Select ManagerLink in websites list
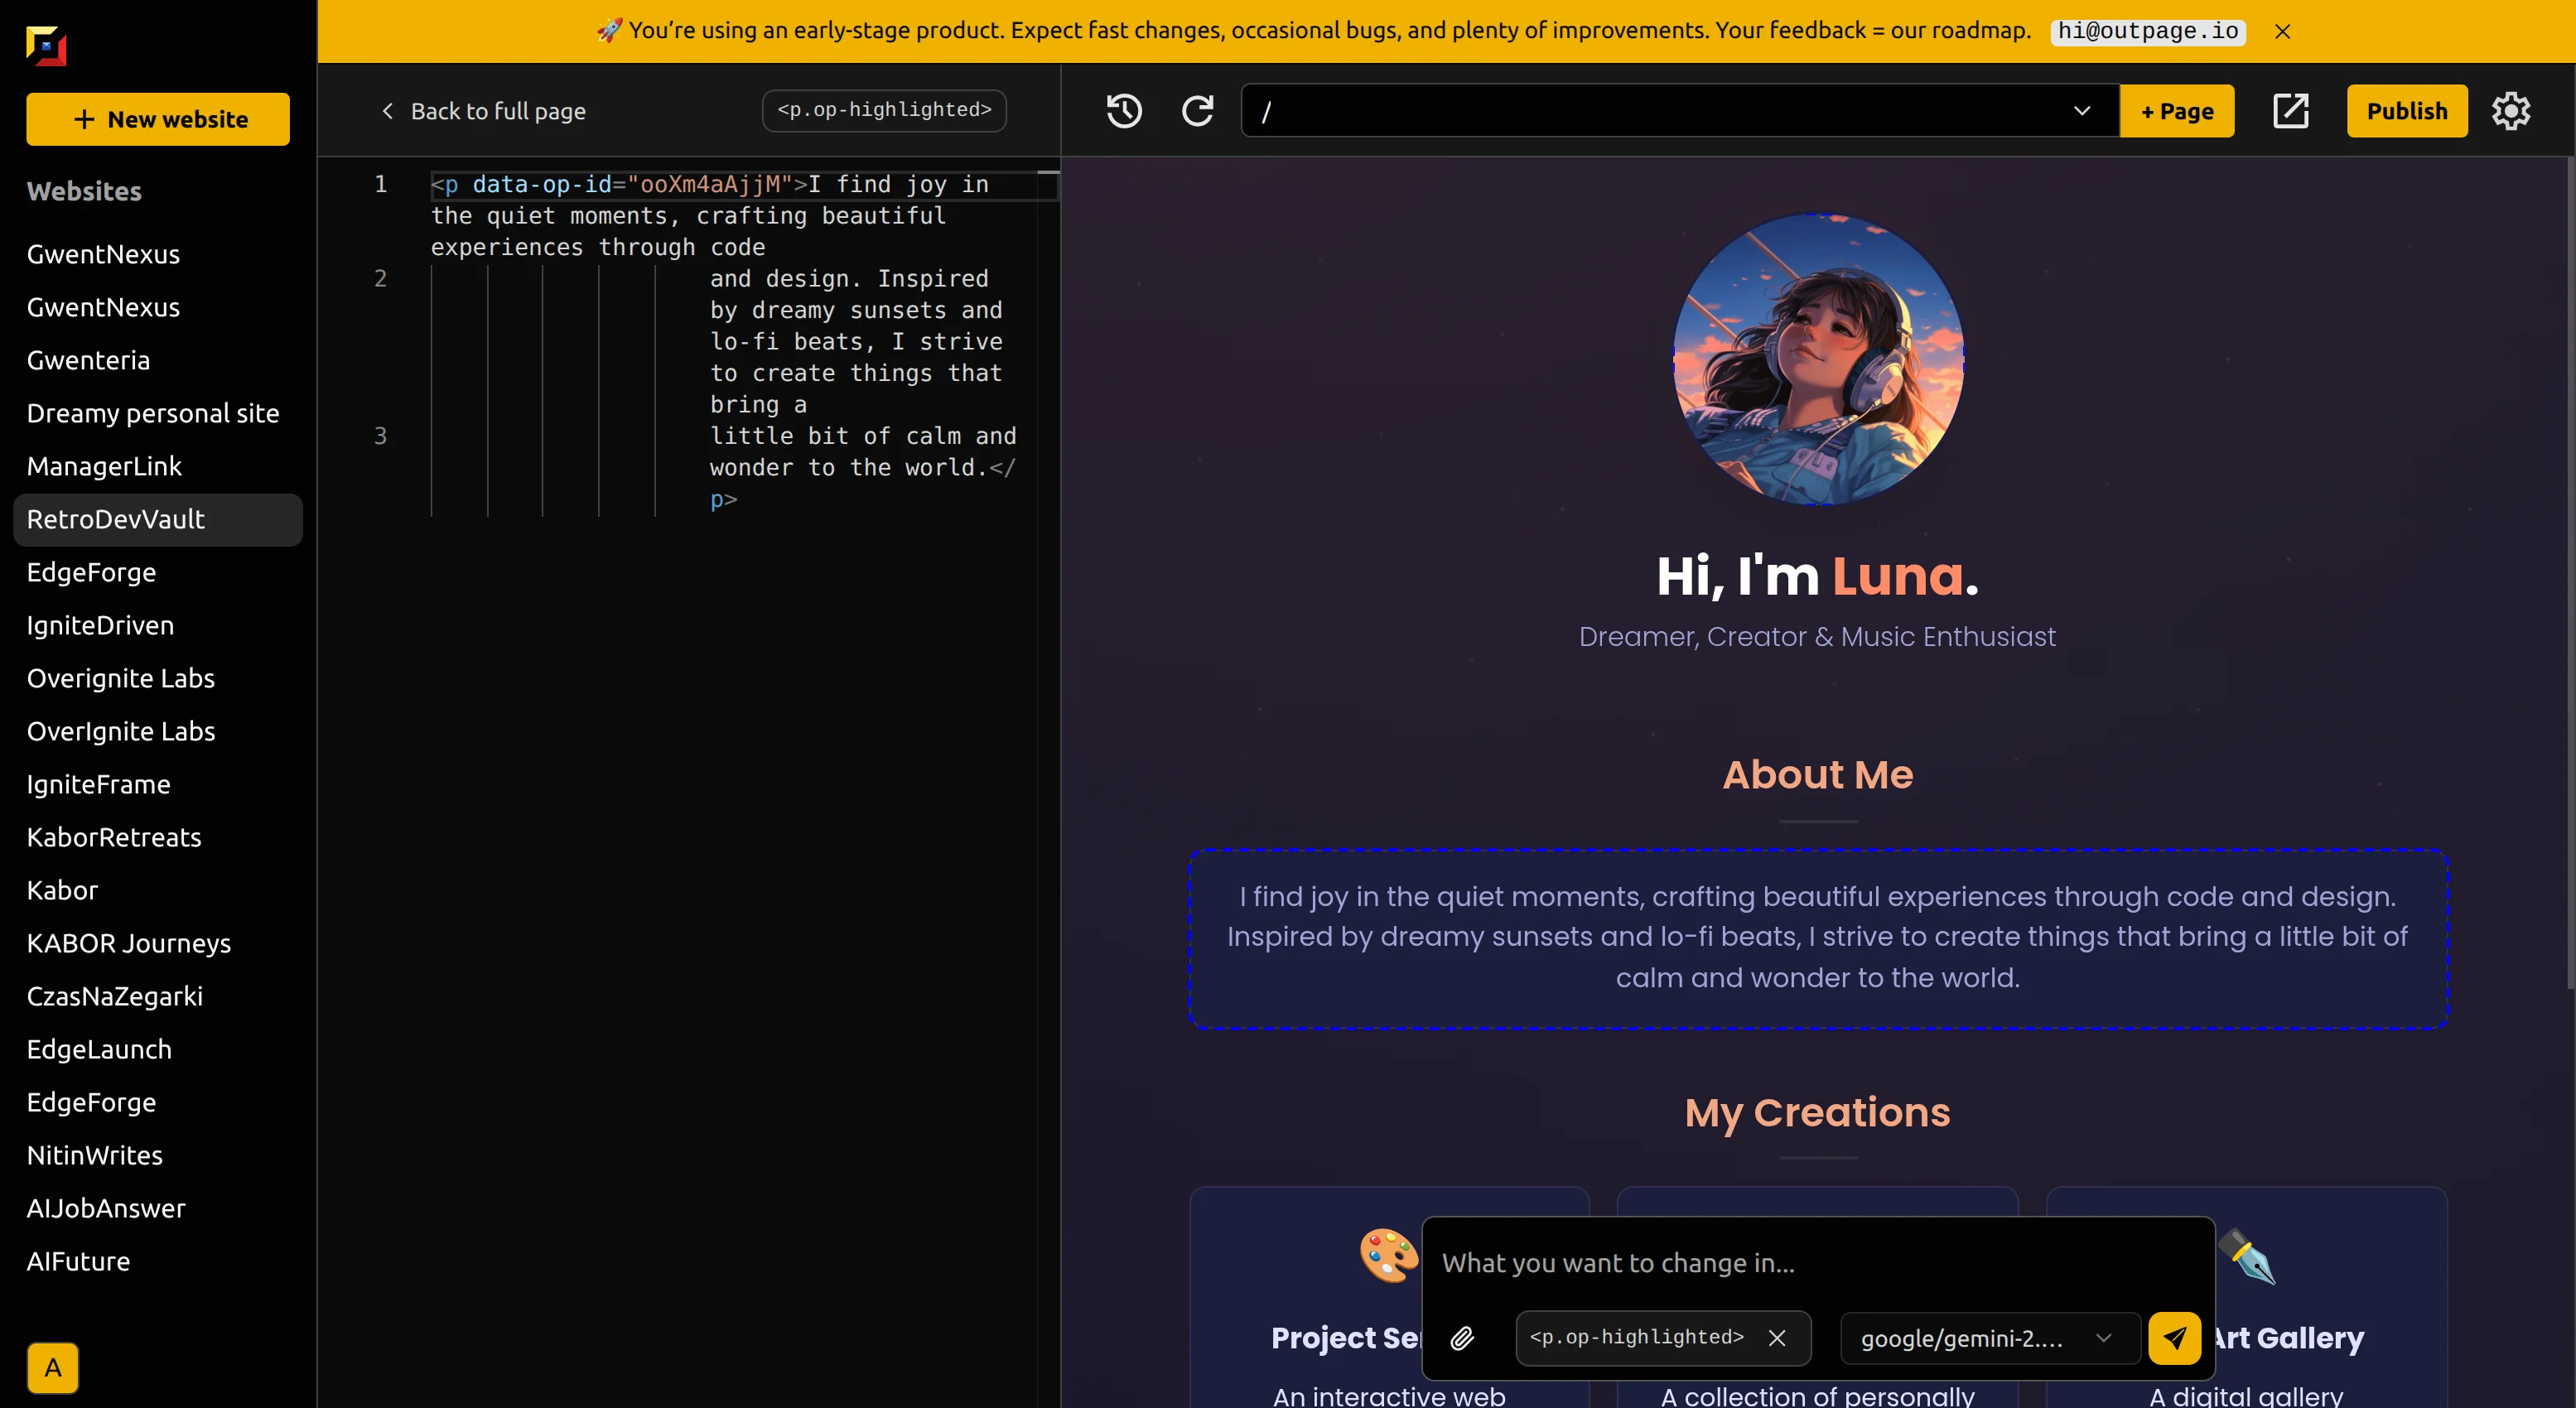This screenshot has height=1408, width=2576. tap(104, 466)
